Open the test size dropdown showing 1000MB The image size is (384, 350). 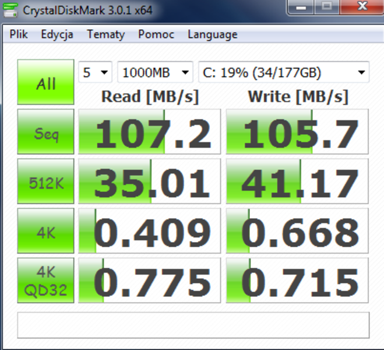click(155, 72)
